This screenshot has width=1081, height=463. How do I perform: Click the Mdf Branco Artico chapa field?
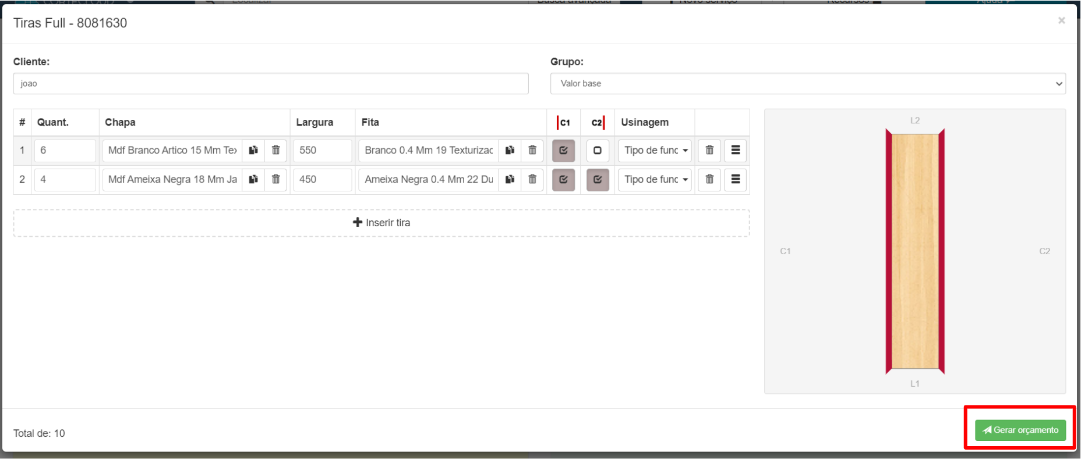[x=172, y=151]
